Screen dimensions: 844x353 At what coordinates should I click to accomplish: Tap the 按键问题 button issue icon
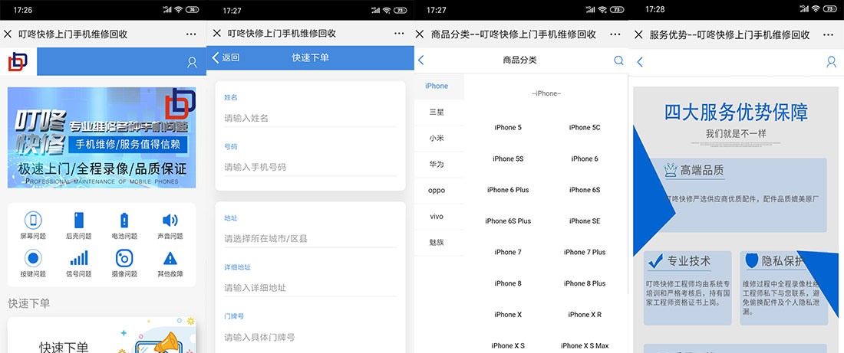pos(33,258)
